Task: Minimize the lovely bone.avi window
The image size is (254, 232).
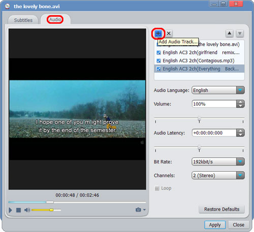Action: [x=214, y=4]
